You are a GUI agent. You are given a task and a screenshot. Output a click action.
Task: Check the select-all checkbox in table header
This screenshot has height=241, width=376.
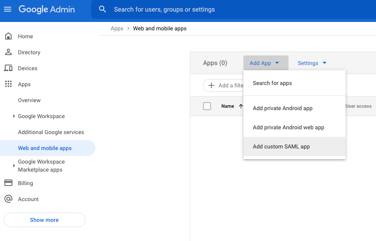pos(207,106)
